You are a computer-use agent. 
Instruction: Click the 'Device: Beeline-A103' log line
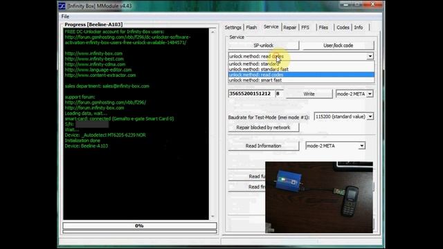click(86, 146)
